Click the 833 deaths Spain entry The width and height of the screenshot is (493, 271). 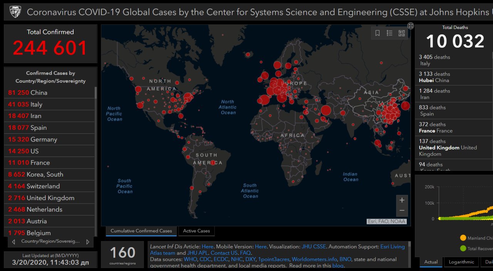click(x=454, y=111)
